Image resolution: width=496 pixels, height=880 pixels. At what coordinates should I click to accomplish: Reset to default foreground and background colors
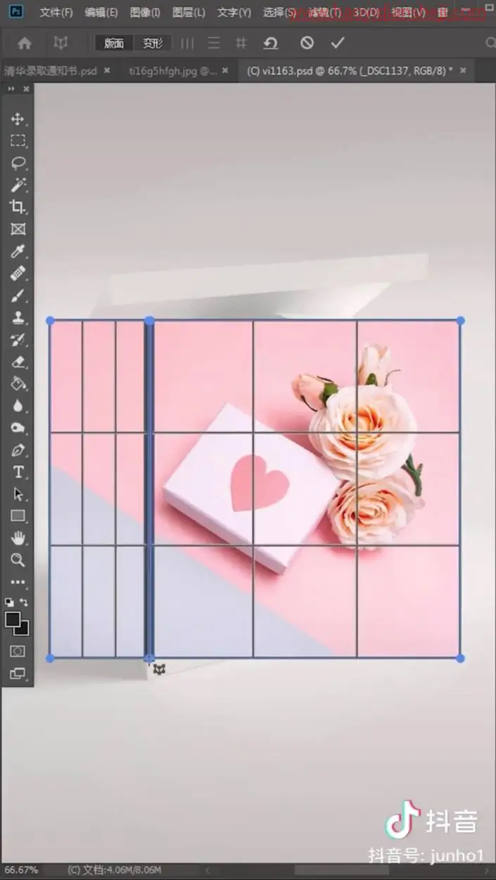pyautogui.click(x=9, y=602)
